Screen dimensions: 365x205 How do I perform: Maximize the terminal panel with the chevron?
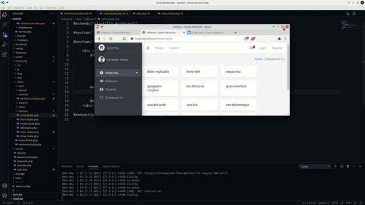[x=354, y=166]
